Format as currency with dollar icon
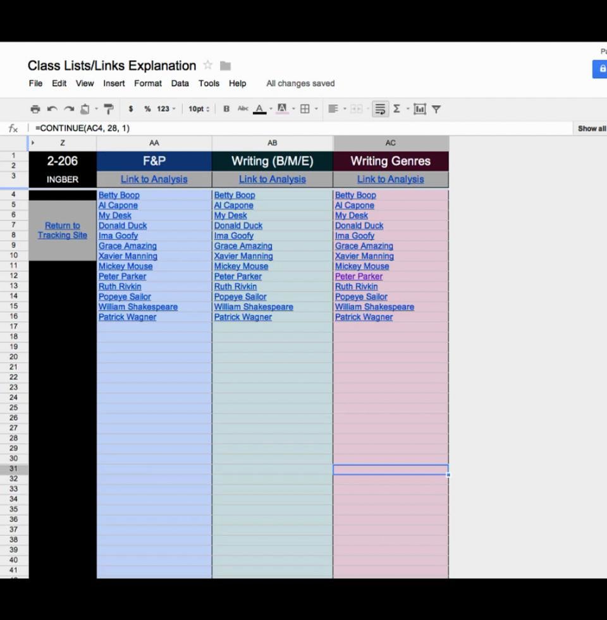This screenshot has height=620, width=607. tap(131, 109)
